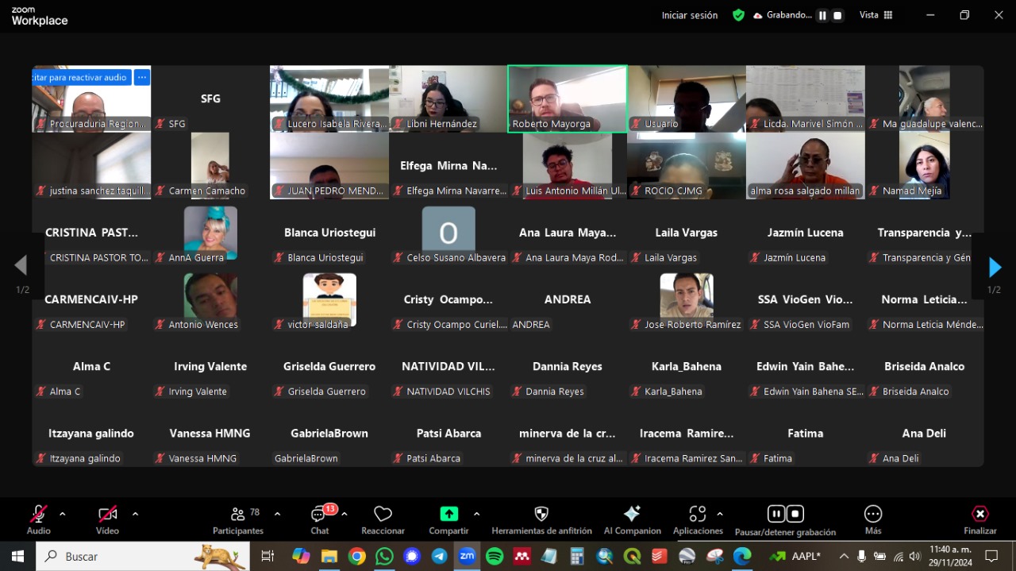
Task: Unmute the microphone with Audio button
Action: click(x=38, y=519)
